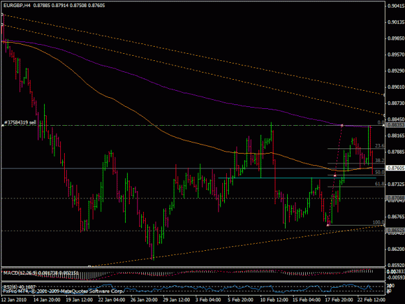Image resolution: width=405 pixels, height=304 pixels.
Task: Click the 0.88730 price axis label
Action: 396,103
